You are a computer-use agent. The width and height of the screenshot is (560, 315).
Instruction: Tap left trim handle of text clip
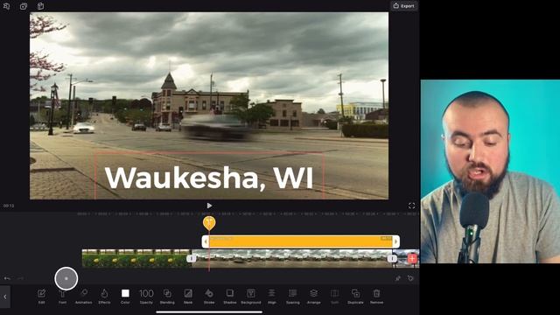pyautogui.click(x=206, y=241)
